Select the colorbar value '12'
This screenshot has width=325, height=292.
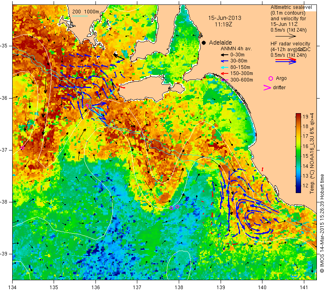[x=305, y=186]
